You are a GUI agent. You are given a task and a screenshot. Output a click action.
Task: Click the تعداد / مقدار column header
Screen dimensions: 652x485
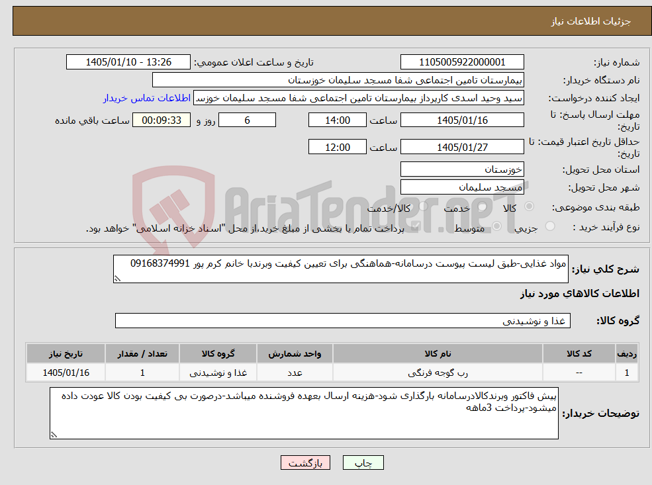pyautogui.click(x=142, y=354)
